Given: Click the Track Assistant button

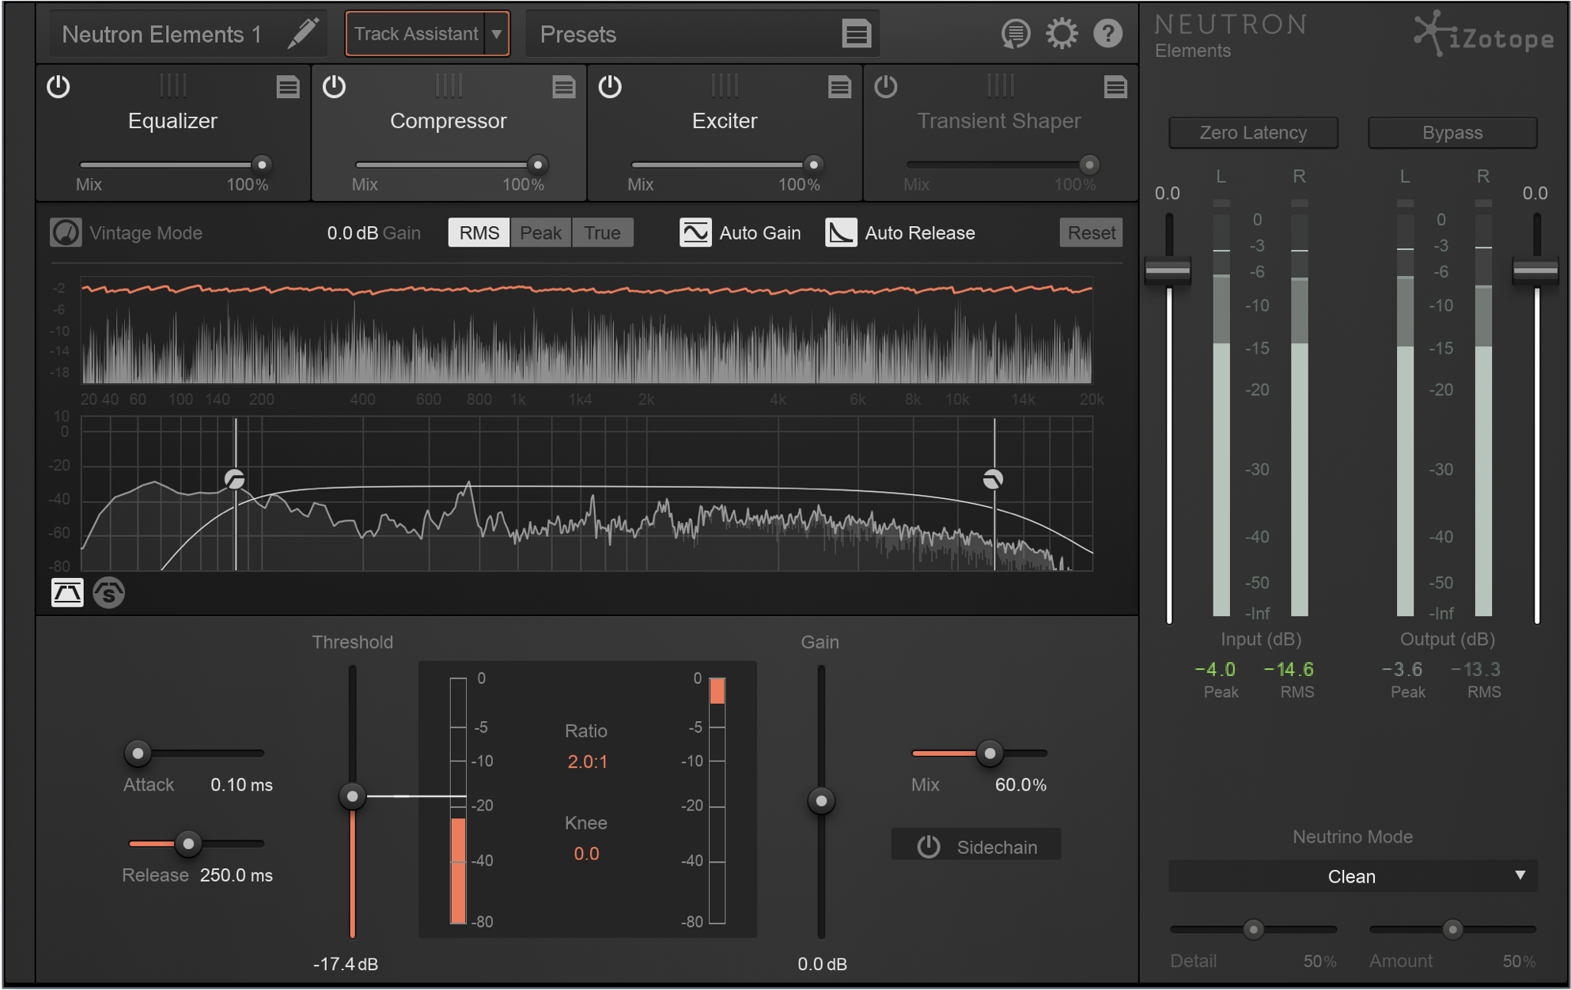Looking at the screenshot, I should pos(415,34).
